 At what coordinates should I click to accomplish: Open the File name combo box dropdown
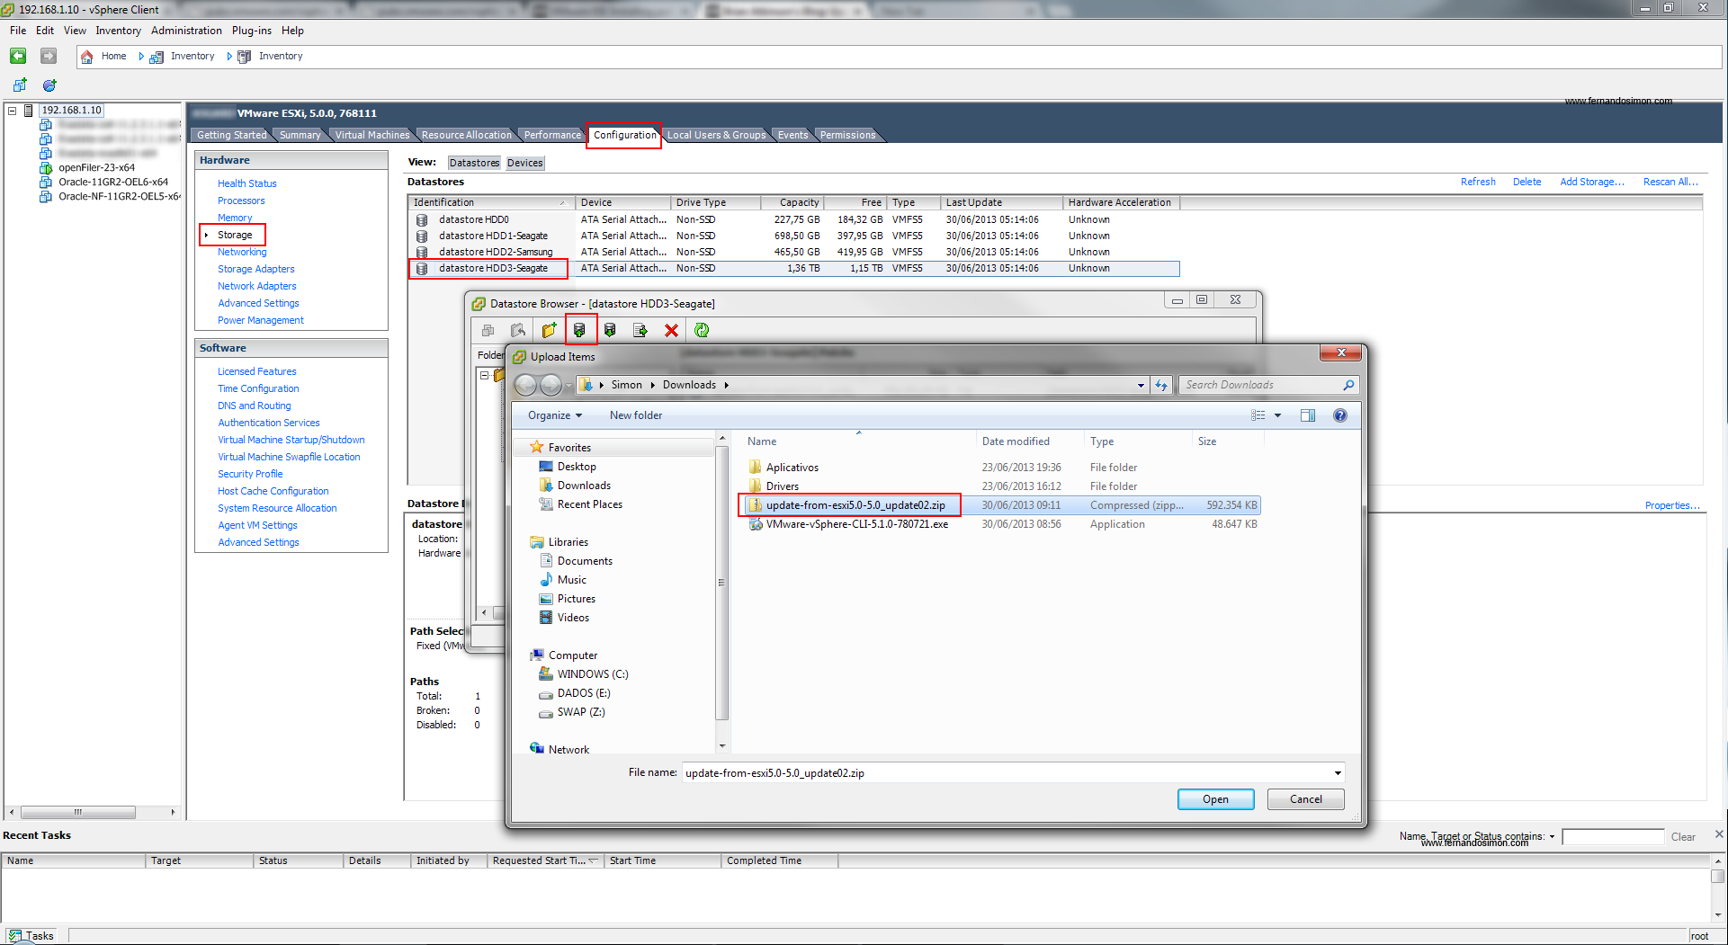point(1338,773)
